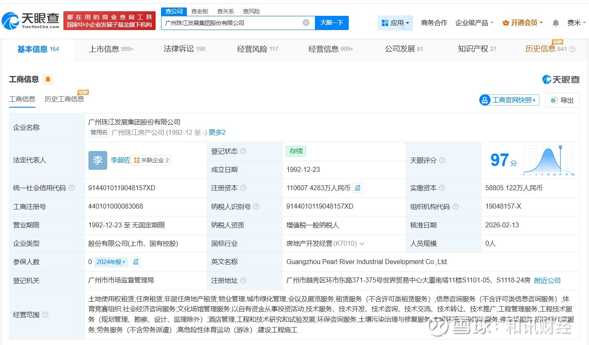Click help icon next to 统一社会信用代码

click(71, 188)
